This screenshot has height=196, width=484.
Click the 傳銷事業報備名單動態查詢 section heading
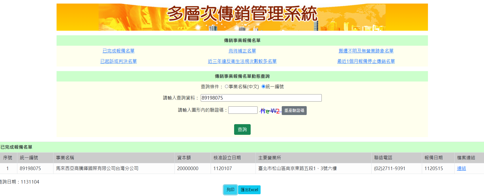(x=242, y=76)
